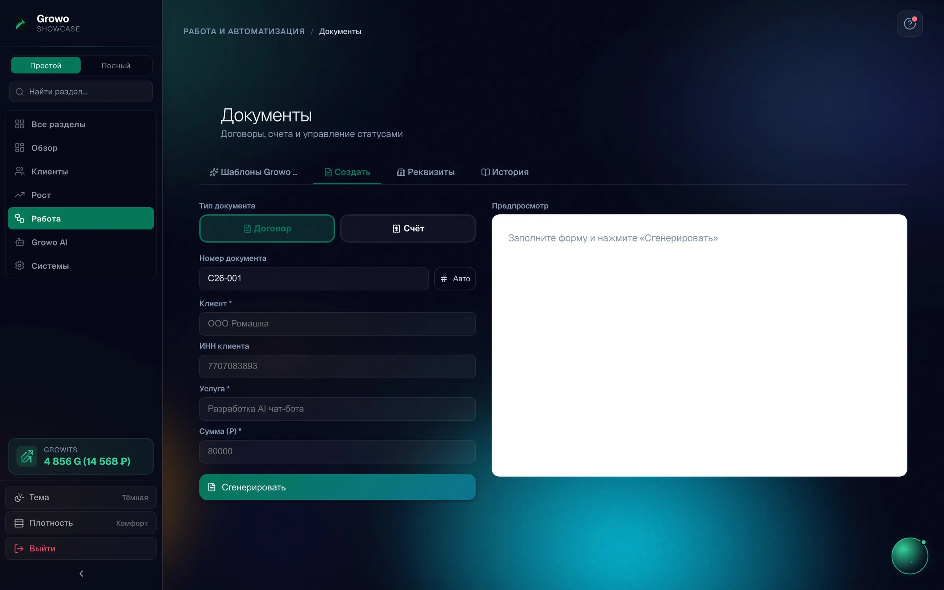Collapse the sidebar with the chevron
This screenshot has height=590, width=944.
tap(81, 573)
